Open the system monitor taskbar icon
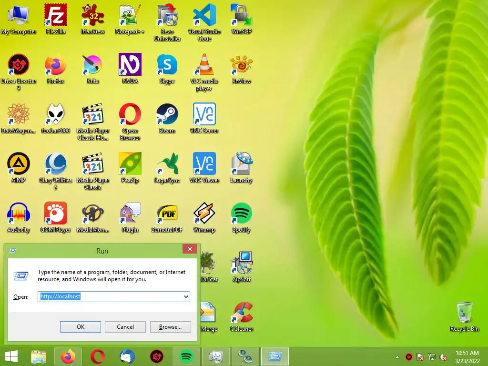 (216, 356)
